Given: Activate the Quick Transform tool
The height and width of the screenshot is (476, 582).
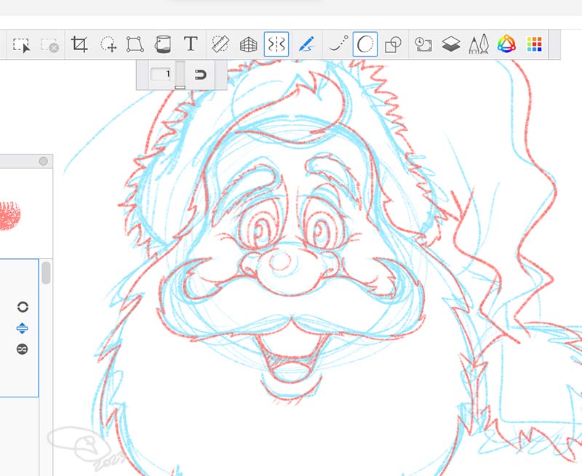Looking at the screenshot, I should [108, 45].
